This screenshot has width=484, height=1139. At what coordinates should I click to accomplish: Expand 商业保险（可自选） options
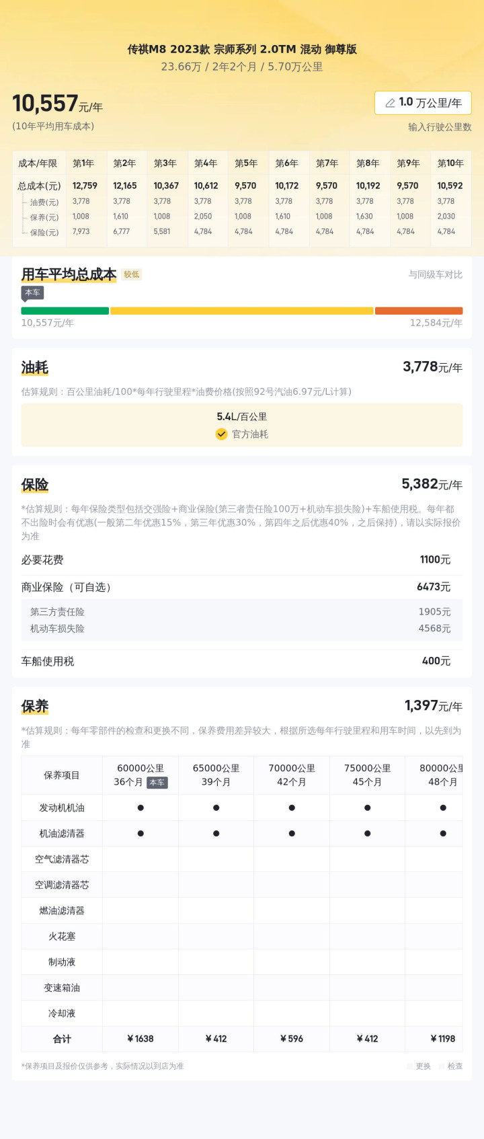[x=66, y=587]
